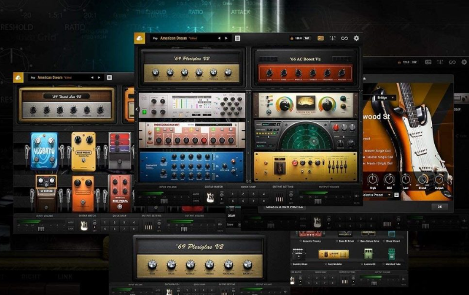This screenshot has width=469, height=295.
Task: Mute output with speaker icon in front window
Action: pos(356,196)
